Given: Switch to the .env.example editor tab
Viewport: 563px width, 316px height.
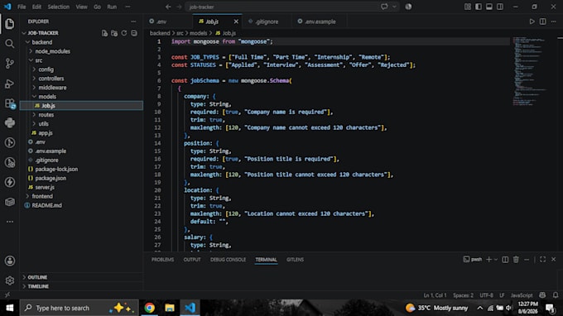Looking at the screenshot, I should pyautogui.click(x=320, y=22).
